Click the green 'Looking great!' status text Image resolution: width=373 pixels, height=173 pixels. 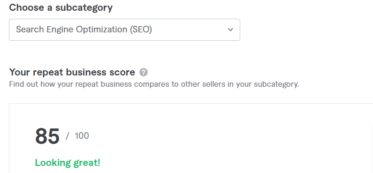click(68, 163)
